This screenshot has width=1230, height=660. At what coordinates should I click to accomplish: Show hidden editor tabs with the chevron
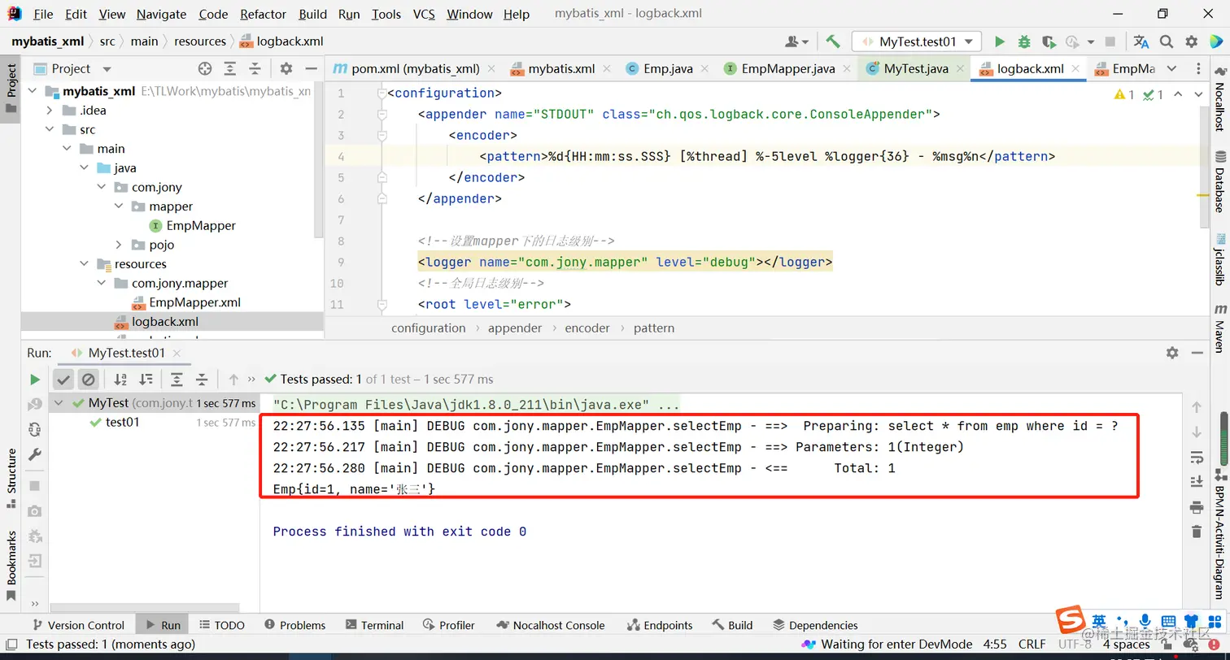[1171, 69]
